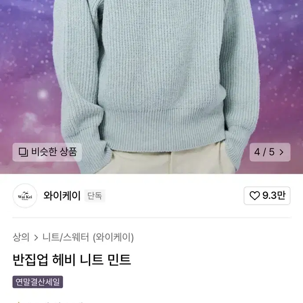Click the similar products stacked-squares icon

(x=23, y=152)
